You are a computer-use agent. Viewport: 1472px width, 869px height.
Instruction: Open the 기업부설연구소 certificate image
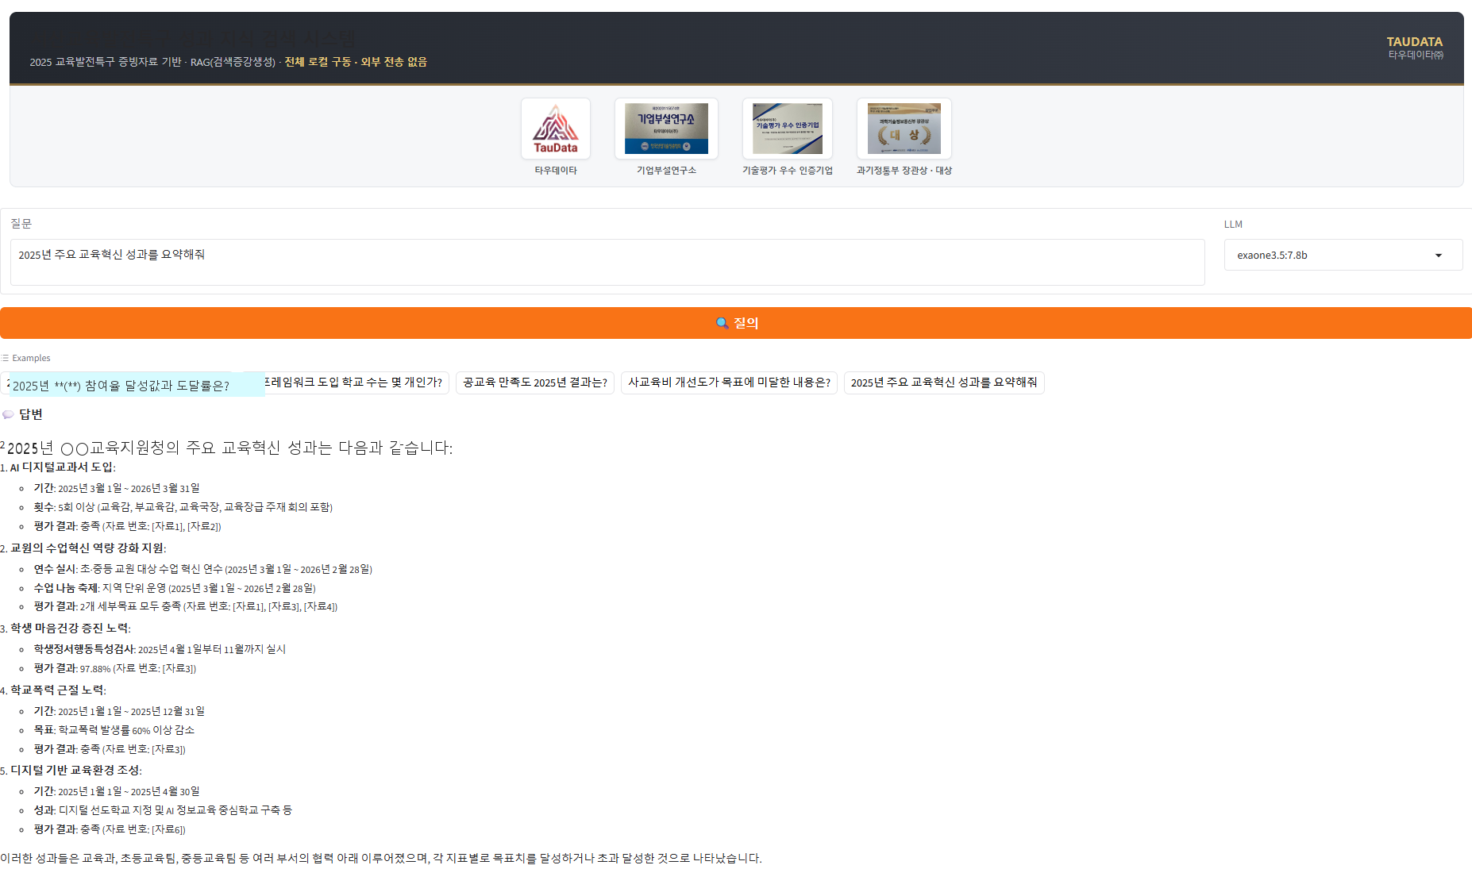tap(666, 129)
